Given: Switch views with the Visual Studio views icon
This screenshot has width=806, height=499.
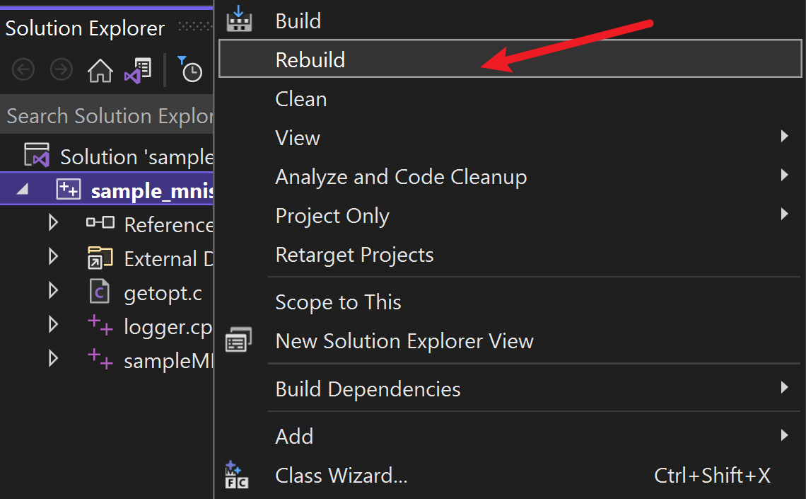Looking at the screenshot, I should (x=138, y=71).
